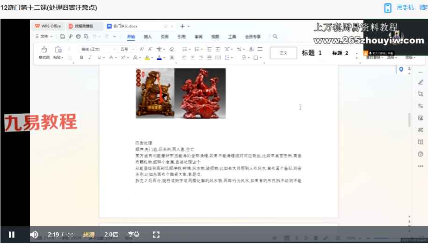Align paragraph text left

point(184,57)
